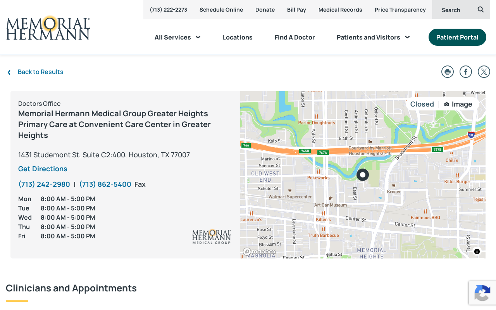Image resolution: width=496 pixels, height=310 pixels.
Task: Click the map location pin marker
Action: pos(363,175)
